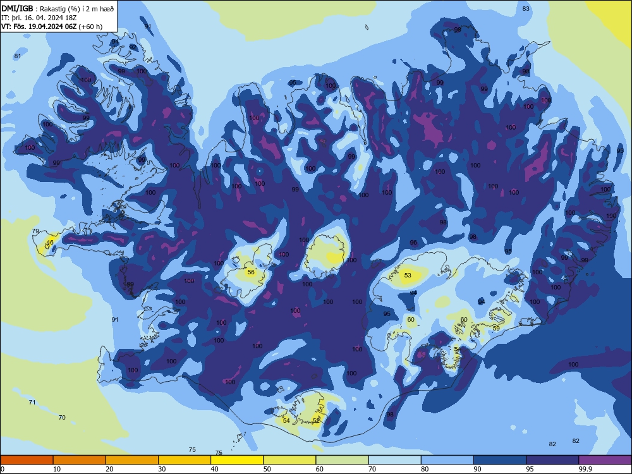This screenshot has width=632, height=474.
Task: Click the 83 value along the top edge
Action: [526, 9]
